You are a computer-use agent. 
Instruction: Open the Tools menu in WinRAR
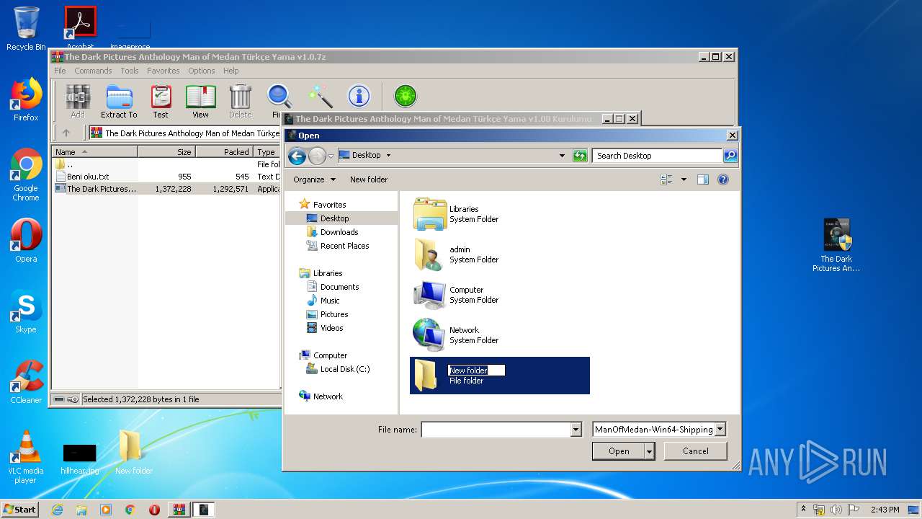click(x=130, y=71)
